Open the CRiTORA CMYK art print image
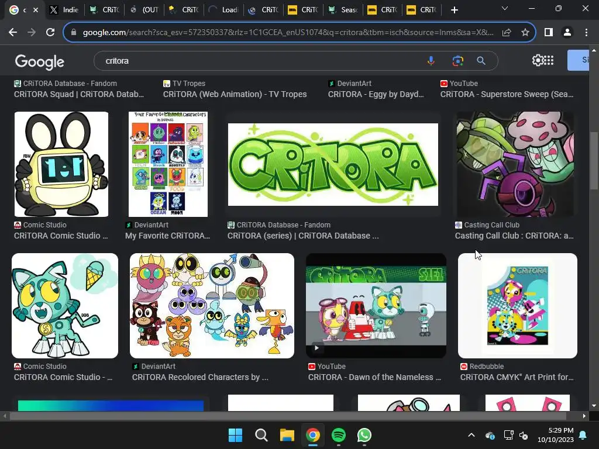This screenshot has width=599, height=449. [x=517, y=305]
